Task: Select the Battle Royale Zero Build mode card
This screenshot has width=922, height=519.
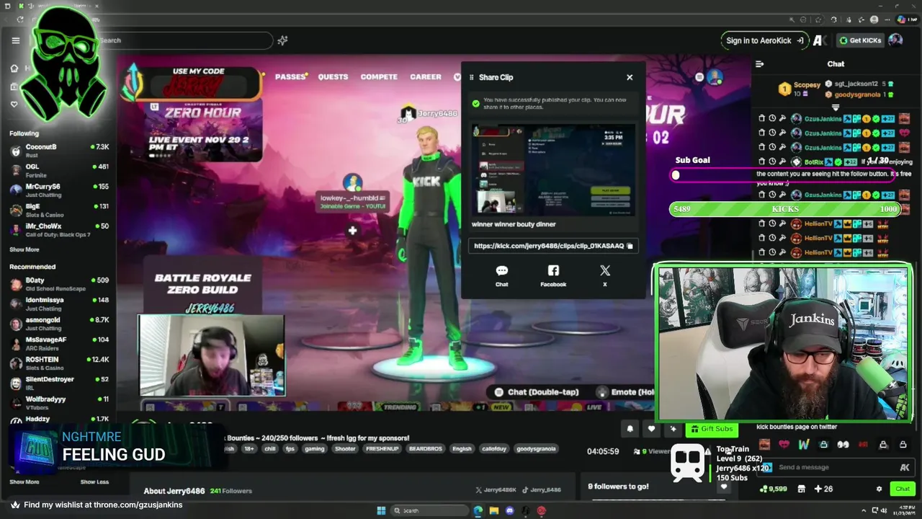Action: [203, 283]
